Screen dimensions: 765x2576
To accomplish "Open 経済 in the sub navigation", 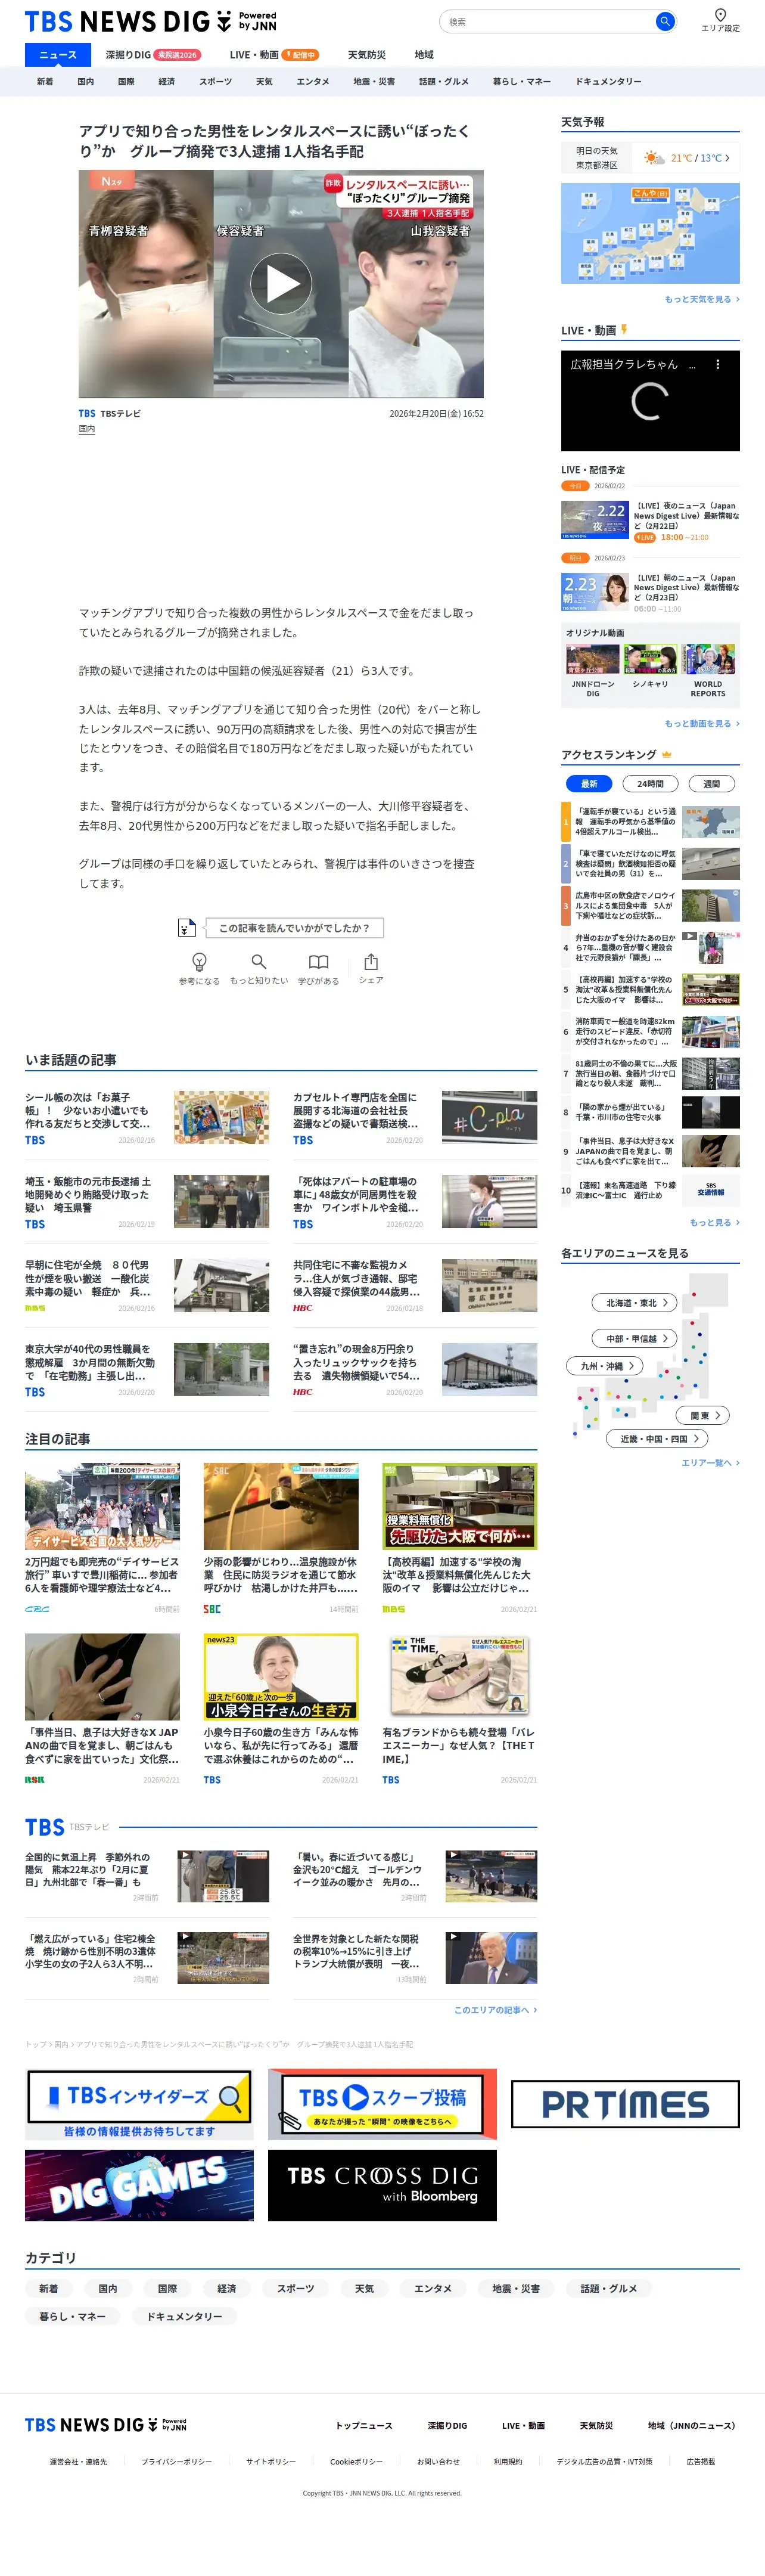I will point(167,82).
